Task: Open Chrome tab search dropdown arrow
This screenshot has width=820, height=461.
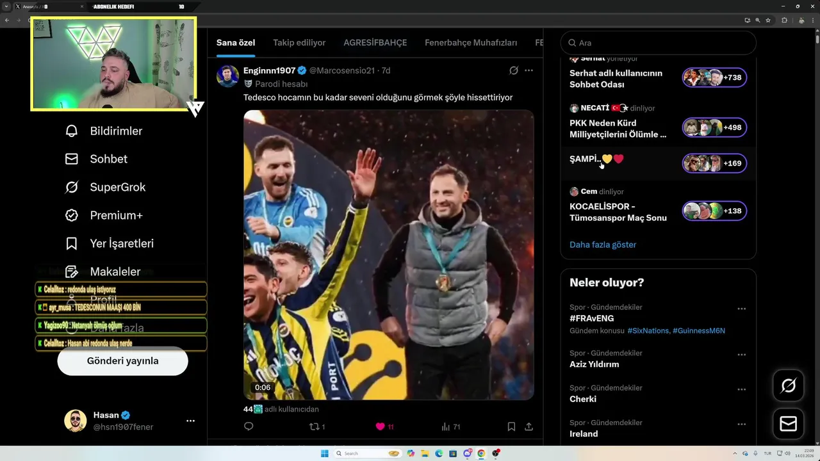Action: tap(6, 6)
